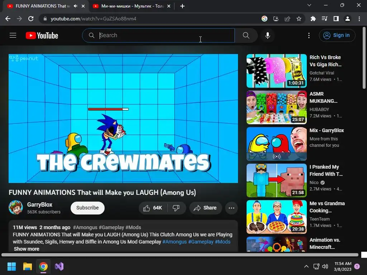Go forward in browser history

pos(19,19)
